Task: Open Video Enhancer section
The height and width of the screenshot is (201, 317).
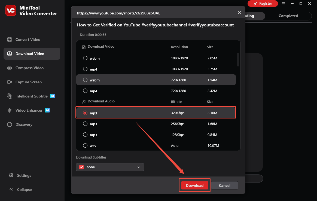Action: (32, 110)
